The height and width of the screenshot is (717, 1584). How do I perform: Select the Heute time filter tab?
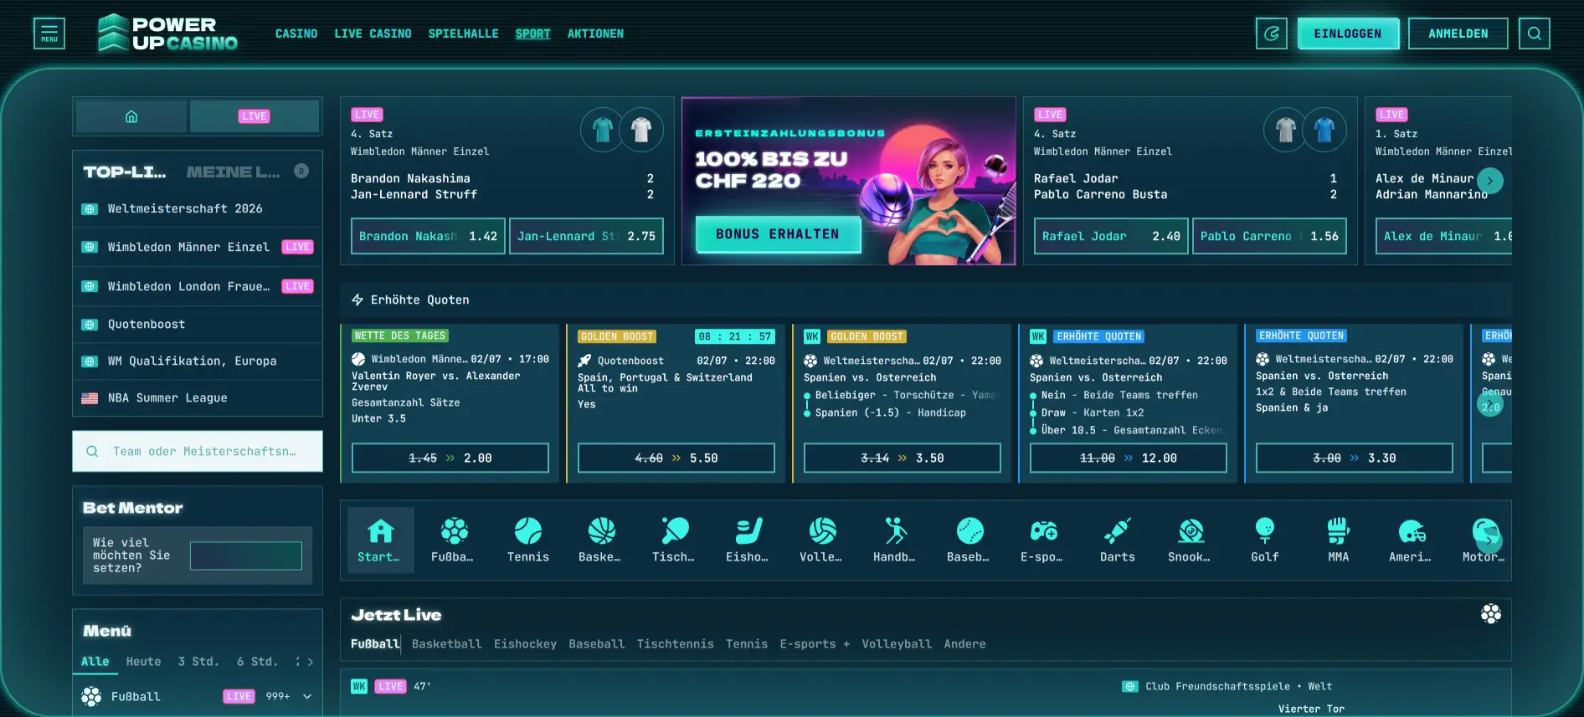tap(143, 662)
